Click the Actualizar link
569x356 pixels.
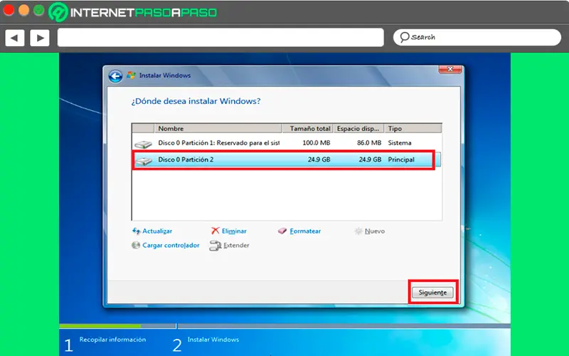click(x=157, y=231)
